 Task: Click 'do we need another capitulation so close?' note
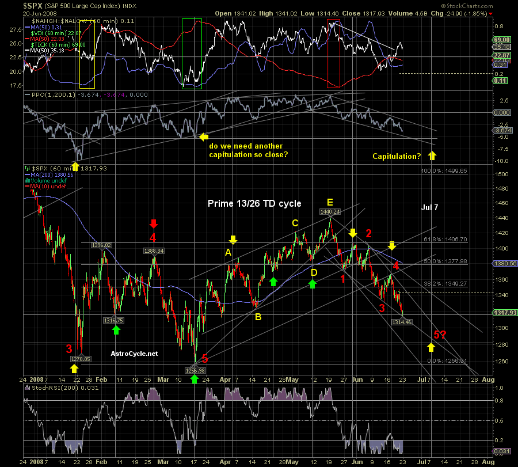click(x=249, y=150)
